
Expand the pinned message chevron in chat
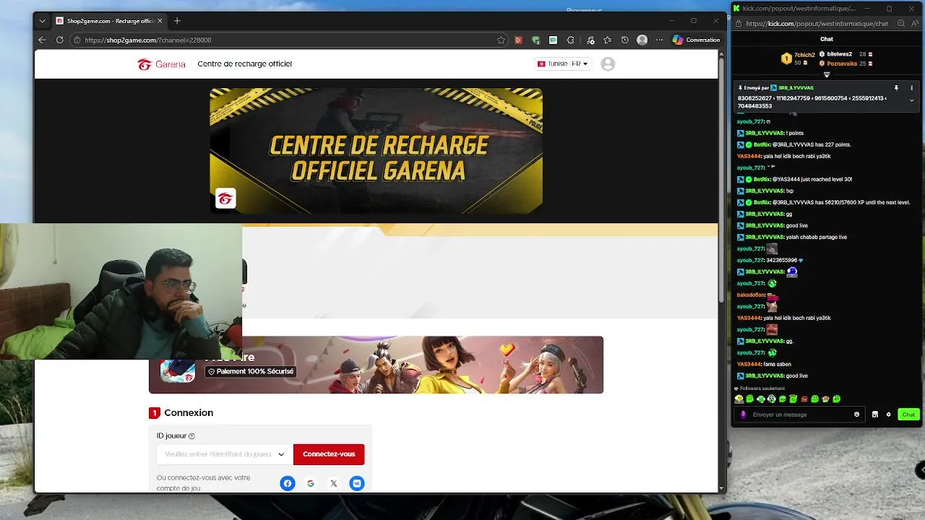click(x=911, y=100)
